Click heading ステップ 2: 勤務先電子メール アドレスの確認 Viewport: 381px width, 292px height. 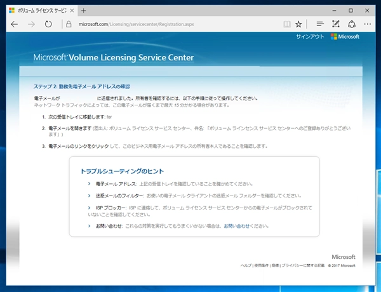point(82,86)
